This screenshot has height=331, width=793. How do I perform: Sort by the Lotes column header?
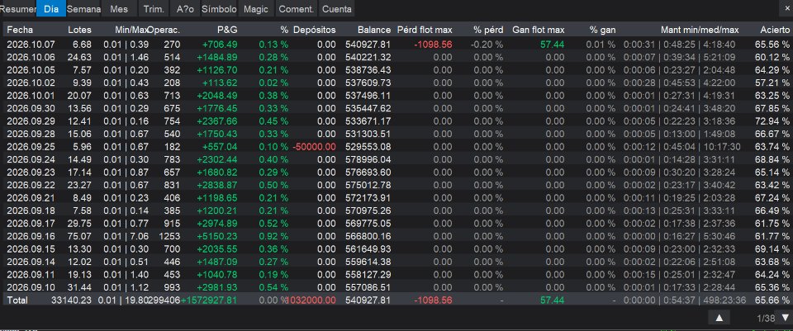tap(79, 30)
